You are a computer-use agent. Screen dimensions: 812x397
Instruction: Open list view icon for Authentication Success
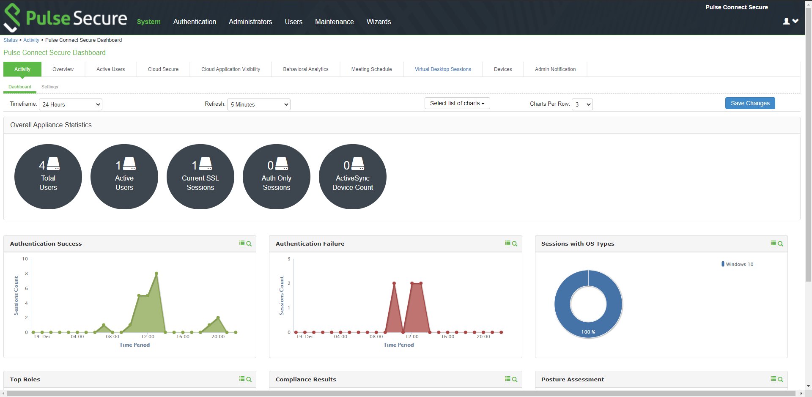[242, 243]
